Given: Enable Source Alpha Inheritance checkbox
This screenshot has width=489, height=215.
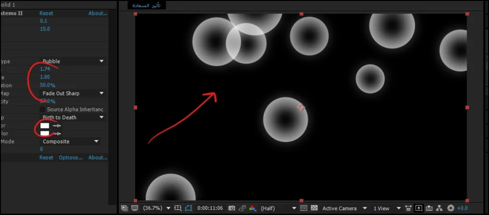Looking at the screenshot, I should [42, 109].
